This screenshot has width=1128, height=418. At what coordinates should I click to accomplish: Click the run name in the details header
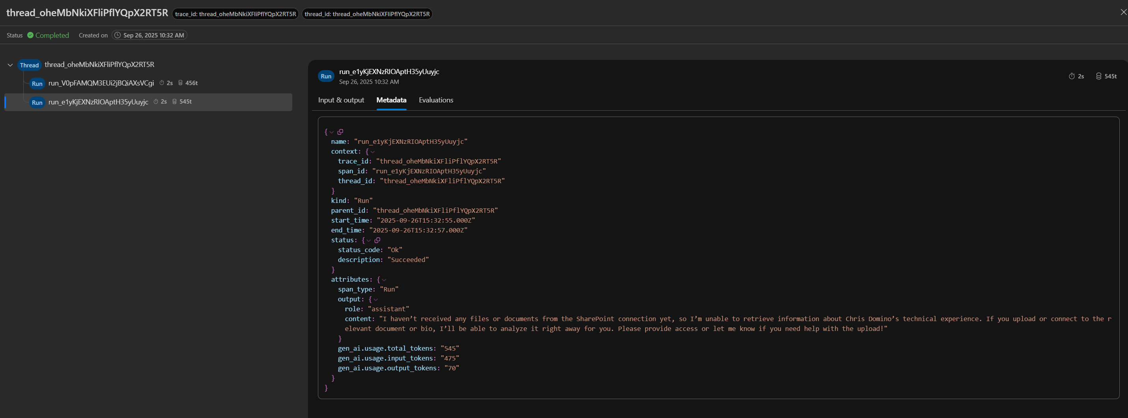(389, 72)
